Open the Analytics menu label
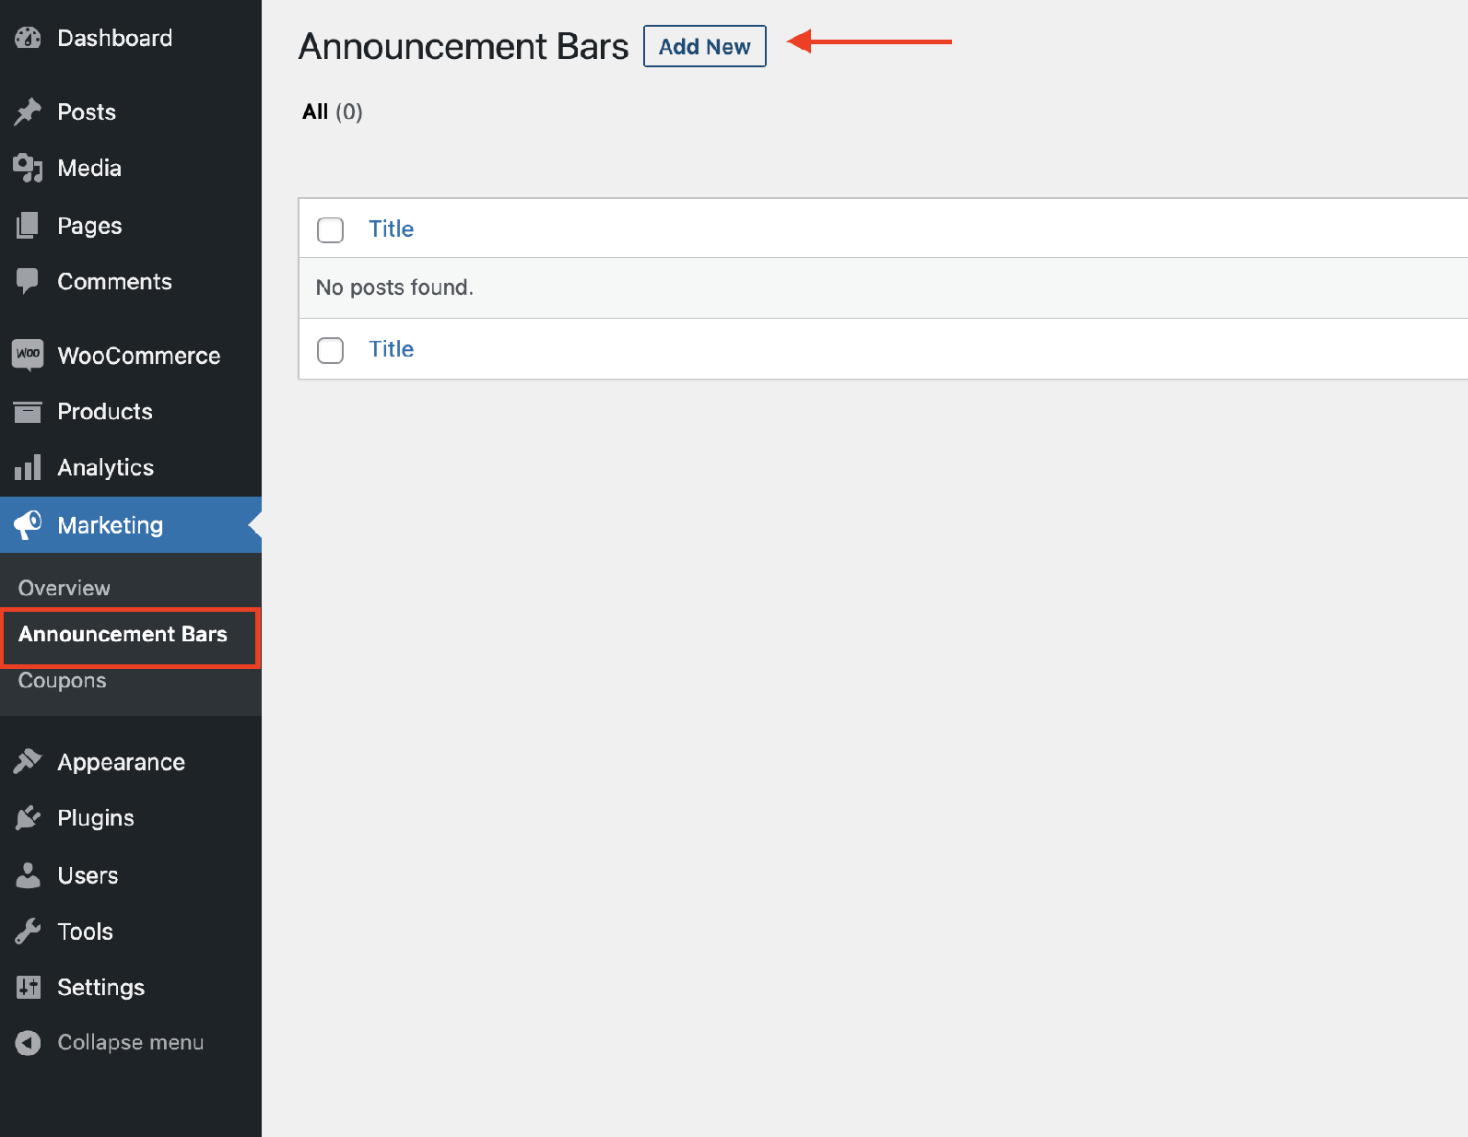The image size is (1468, 1137). [106, 468]
